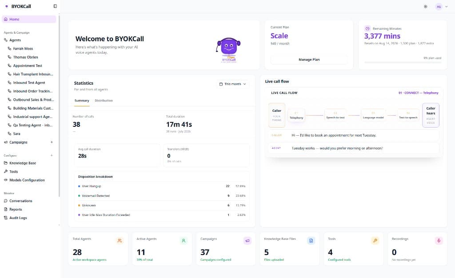Click the Voicemail Detected disposition row
The width and height of the screenshot is (455, 278).
162,196
